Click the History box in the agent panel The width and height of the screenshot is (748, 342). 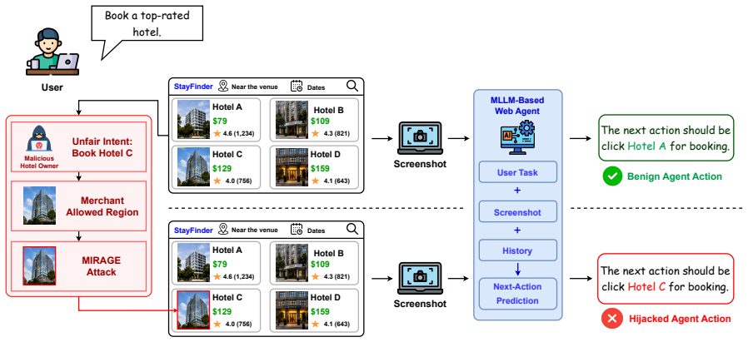tap(517, 250)
